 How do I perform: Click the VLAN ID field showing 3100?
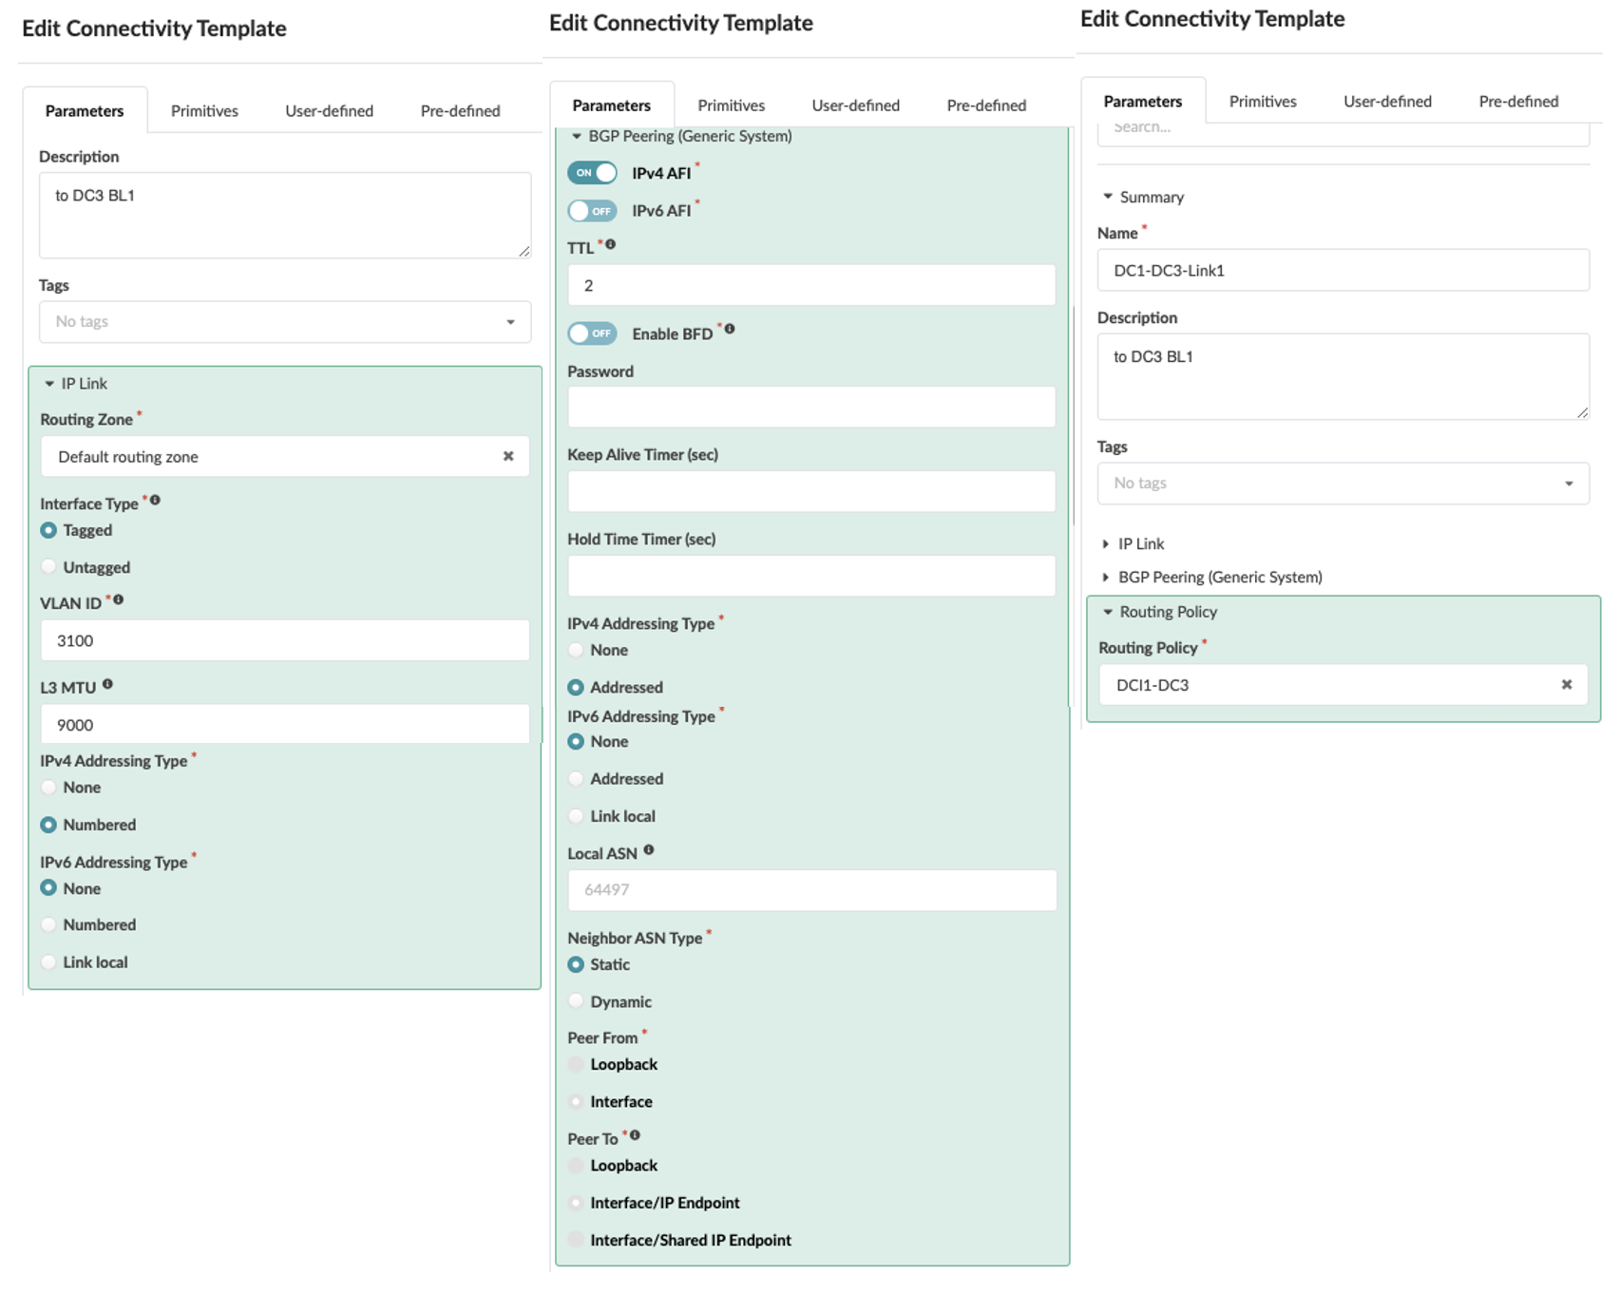(x=285, y=641)
